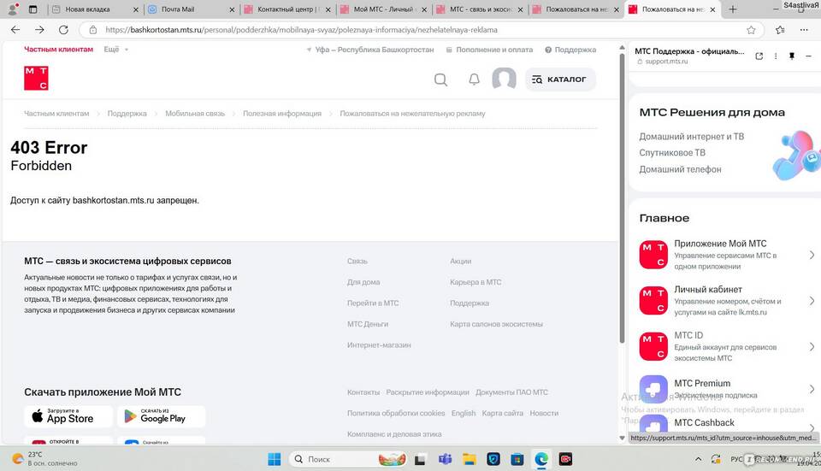Image resolution: width=821 pixels, height=471 pixels.
Task: Launch Microsoft Teams from taskbar
Action: [x=445, y=459]
